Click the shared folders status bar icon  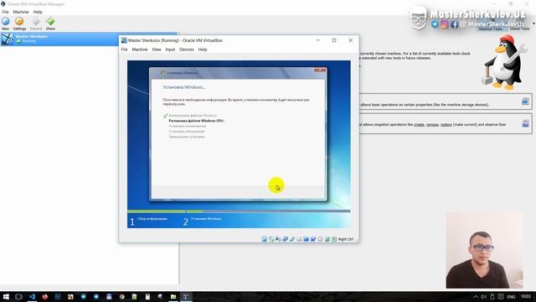click(299, 239)
